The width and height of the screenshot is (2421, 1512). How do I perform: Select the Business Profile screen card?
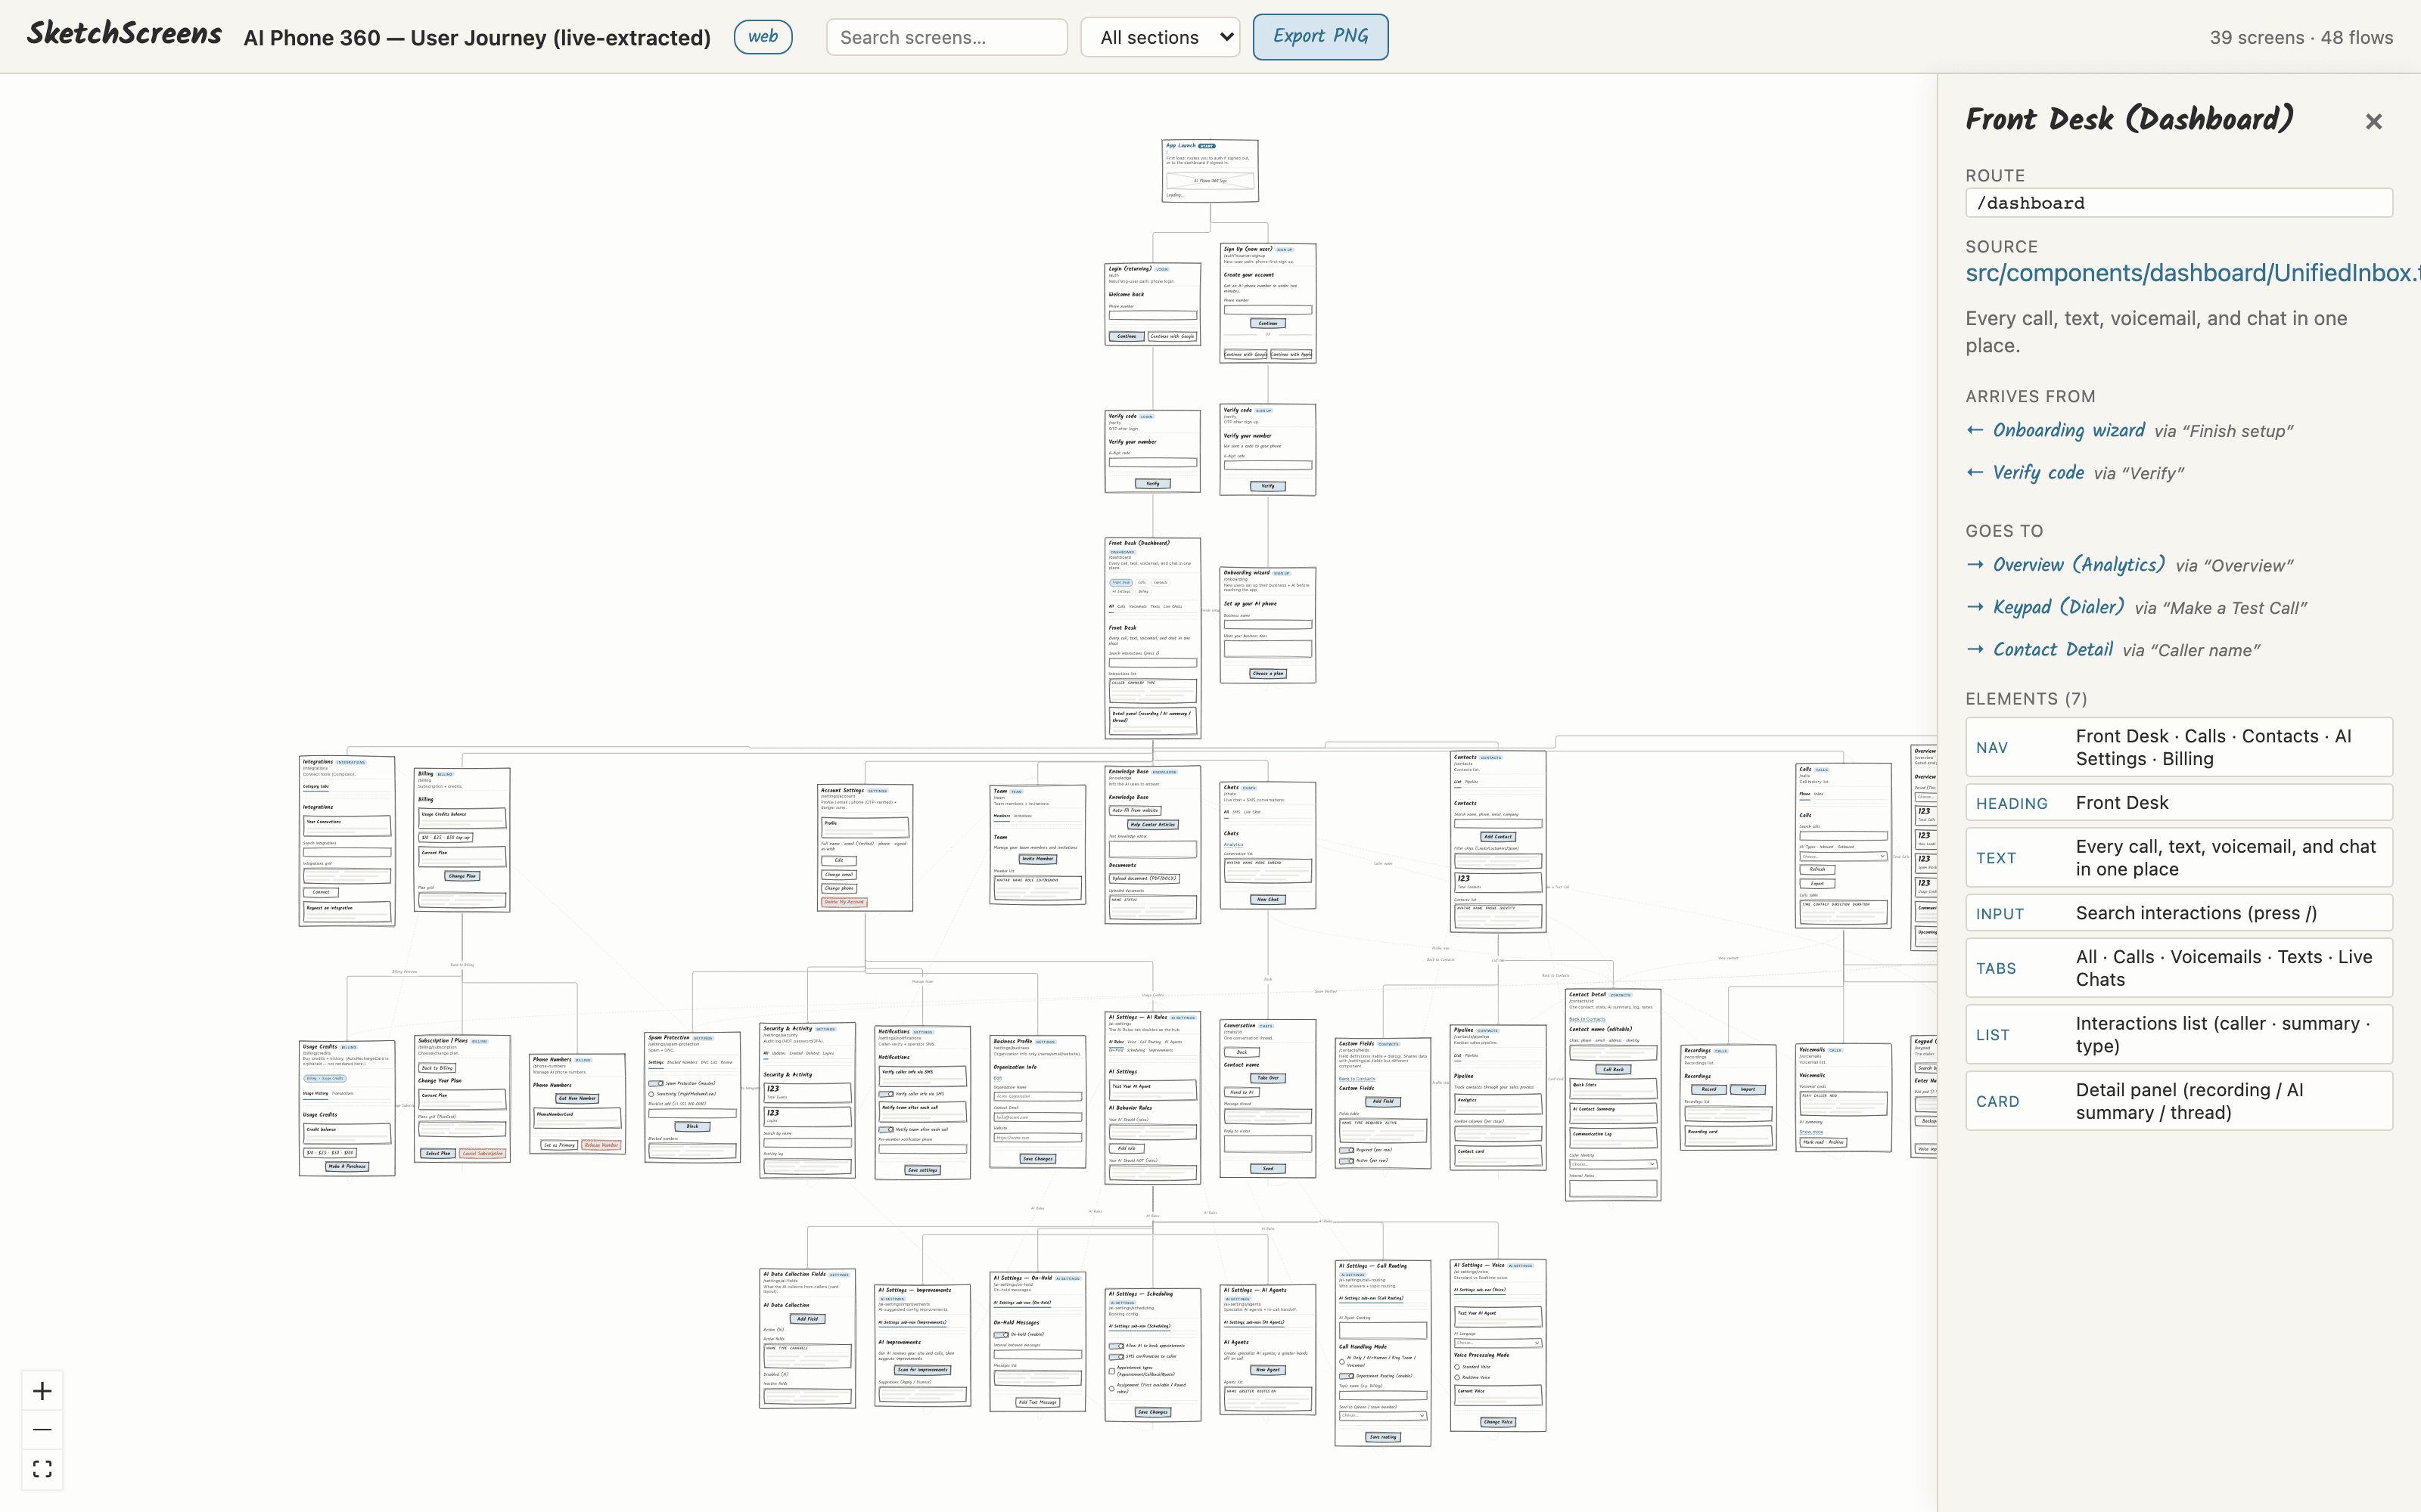click(x=1037, y=1102)
